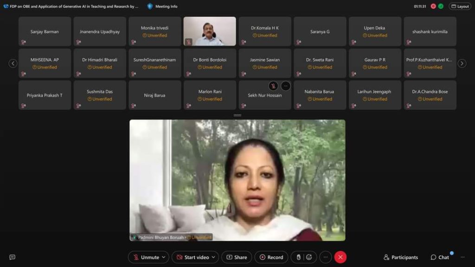Open the Layout dropdown

tap(460, 6)
